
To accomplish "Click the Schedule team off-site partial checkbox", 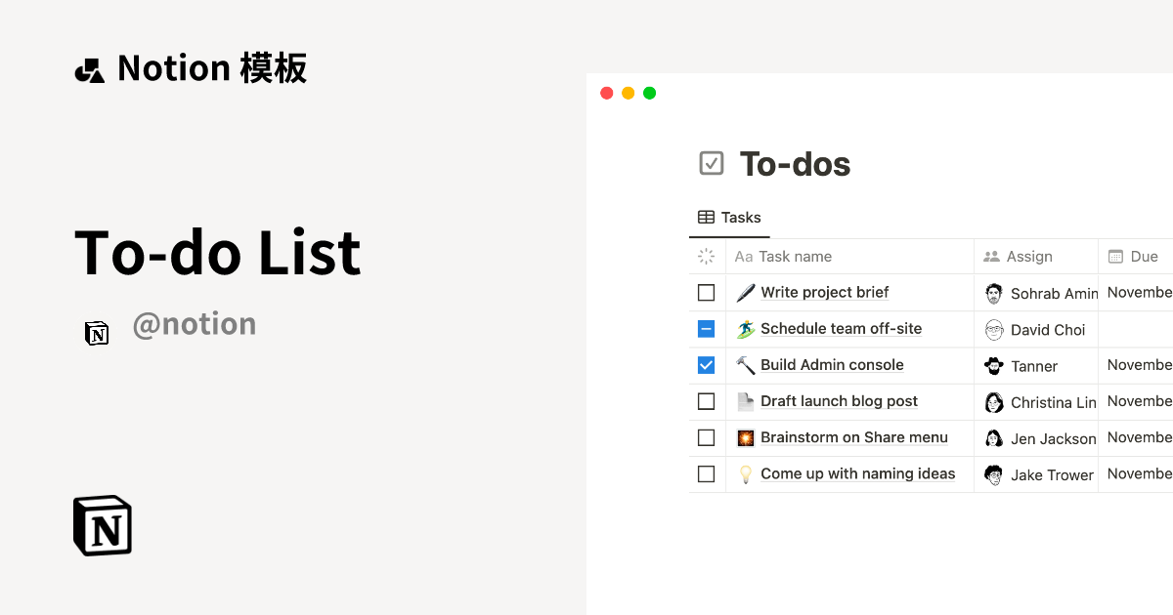I will [706, 329].
